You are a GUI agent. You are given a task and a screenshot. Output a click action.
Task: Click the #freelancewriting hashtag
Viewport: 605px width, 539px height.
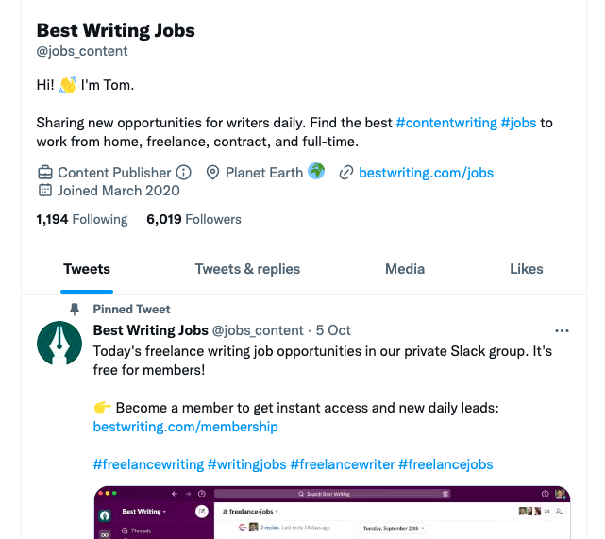[x=148, y=464]
